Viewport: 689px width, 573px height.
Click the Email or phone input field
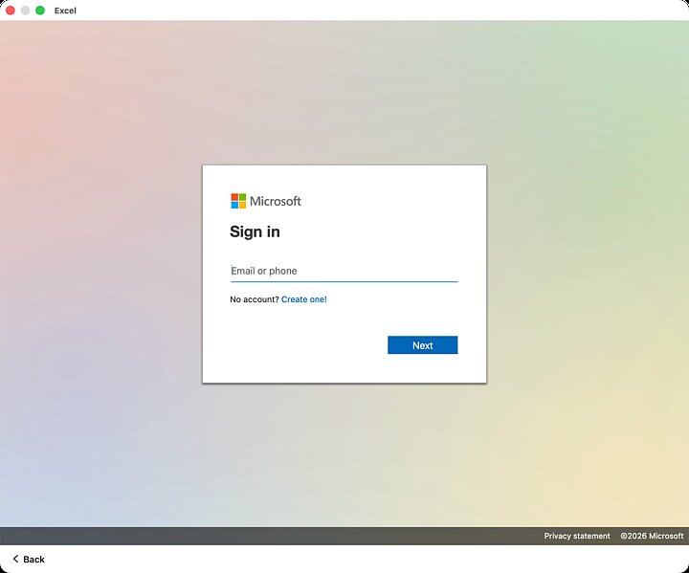pyautogui.click(x=344, y=271)
